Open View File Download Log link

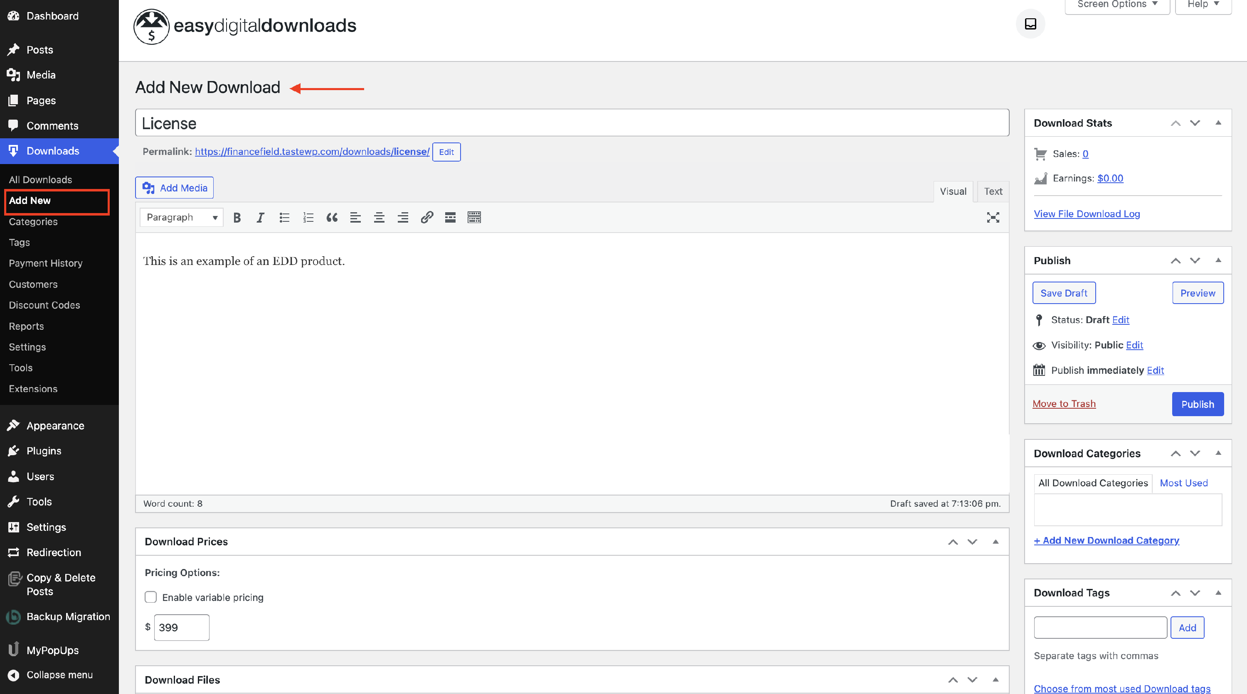coord(1087,214)
